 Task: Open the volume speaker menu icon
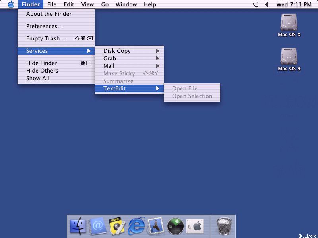(266, 4)
